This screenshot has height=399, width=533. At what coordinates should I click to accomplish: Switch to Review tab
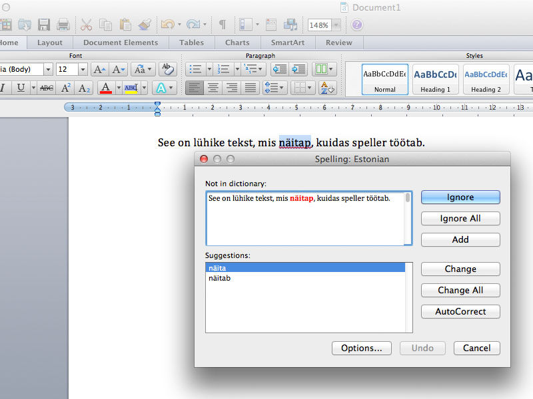pos(339,43)
